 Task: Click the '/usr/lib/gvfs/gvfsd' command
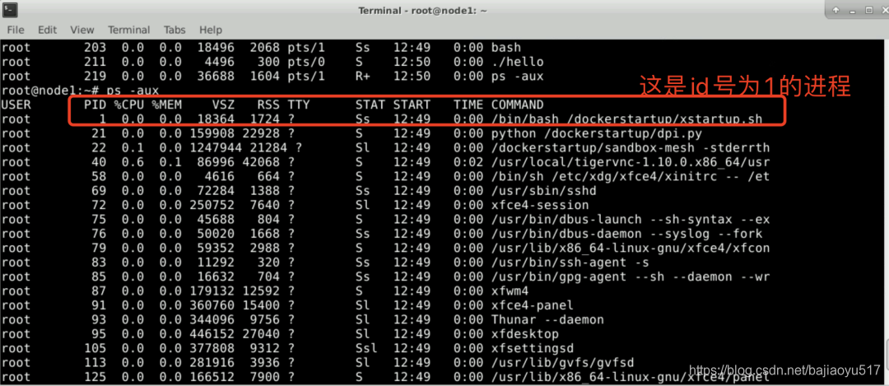562,363
